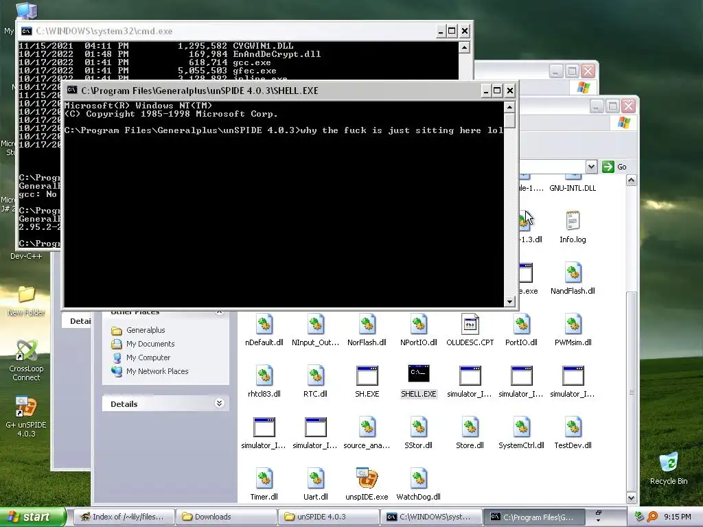This screenshot has width=703, height=527.
Task: Select the SHELL.EXE file icon
Action: coord(419,374)
